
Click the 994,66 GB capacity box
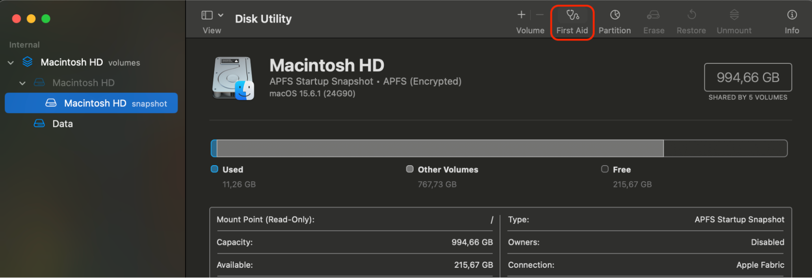pos(748,77)
